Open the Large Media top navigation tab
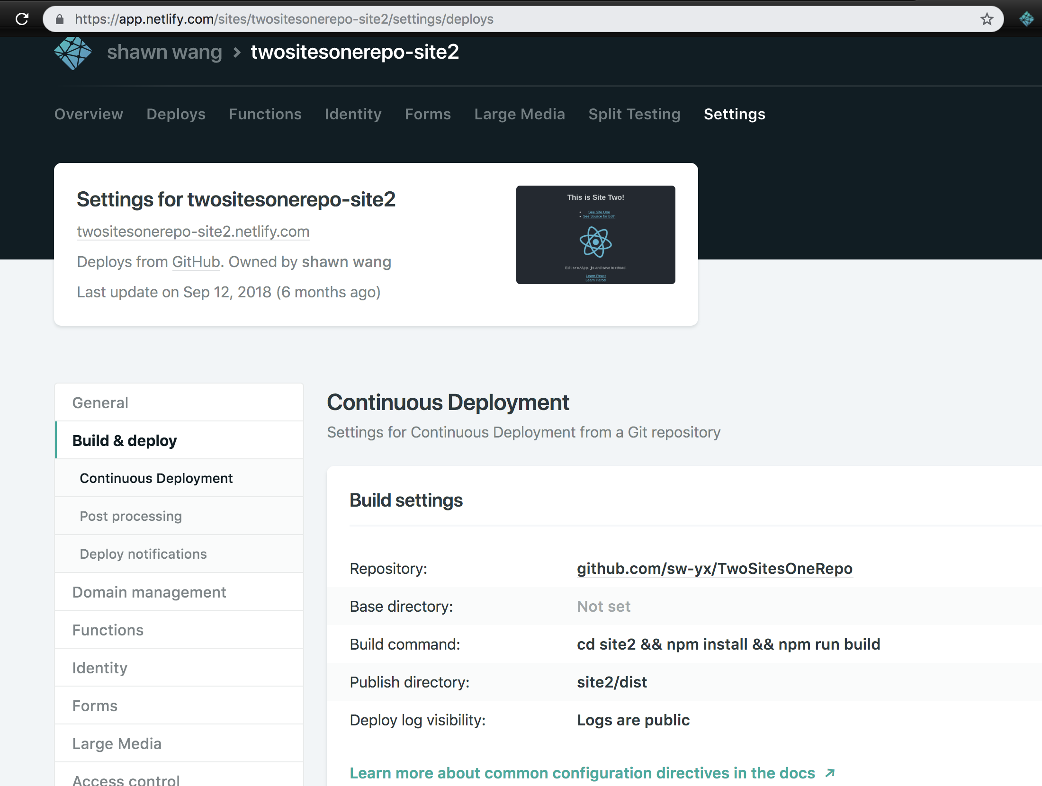This screenshot has height=786, width=1042. 520,114
